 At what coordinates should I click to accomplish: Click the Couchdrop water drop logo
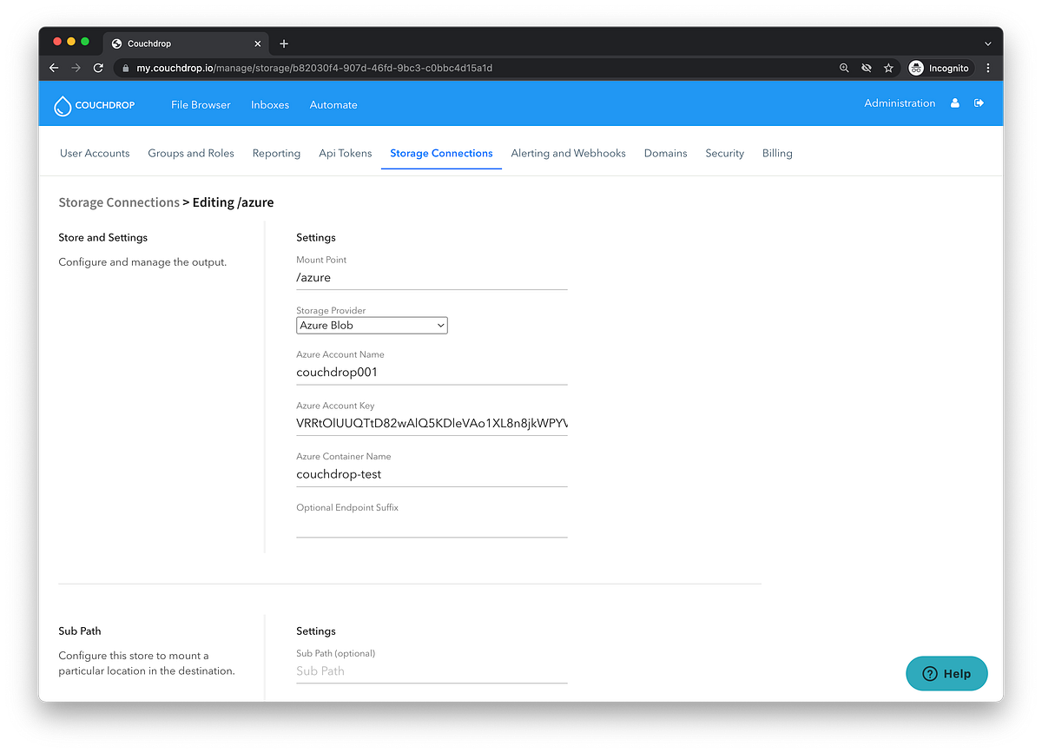[x=62, y=104]
